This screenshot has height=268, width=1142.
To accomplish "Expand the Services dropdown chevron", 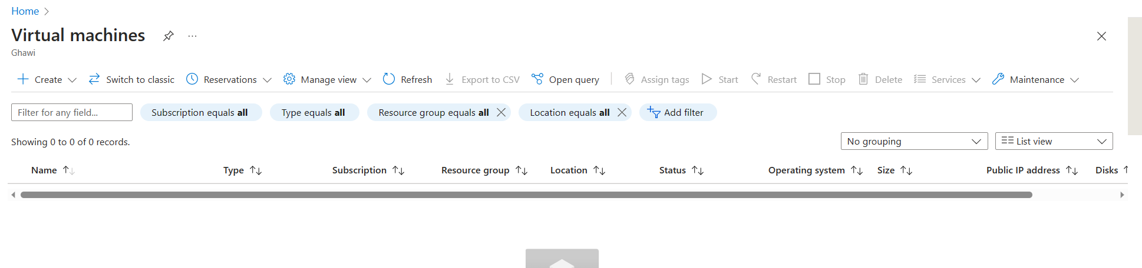I will 976,80.
